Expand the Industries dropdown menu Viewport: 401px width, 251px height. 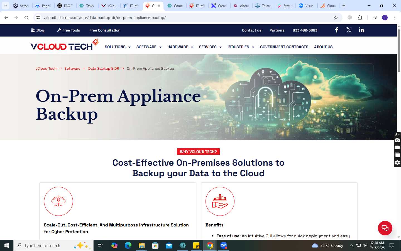241,47
